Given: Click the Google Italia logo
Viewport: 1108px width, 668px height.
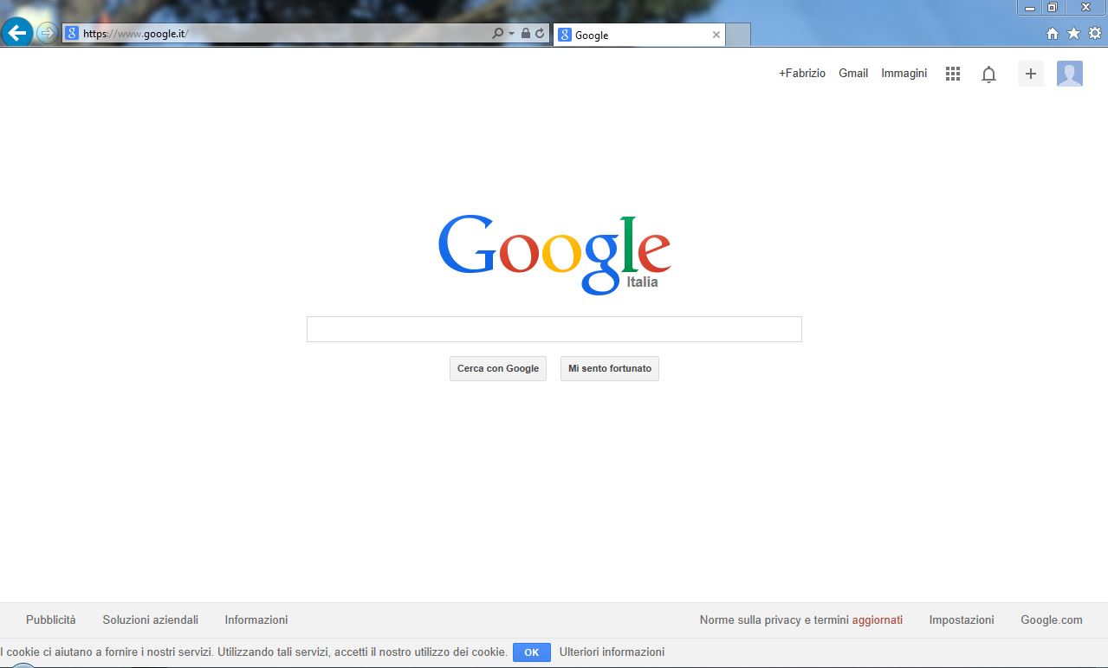Looking at the screenshot, I should [554, 254].
